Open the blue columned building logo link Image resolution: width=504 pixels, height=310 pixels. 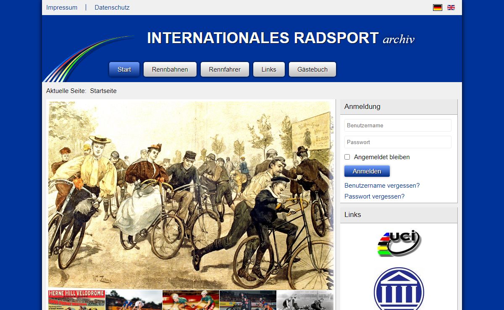click(399, 289)
